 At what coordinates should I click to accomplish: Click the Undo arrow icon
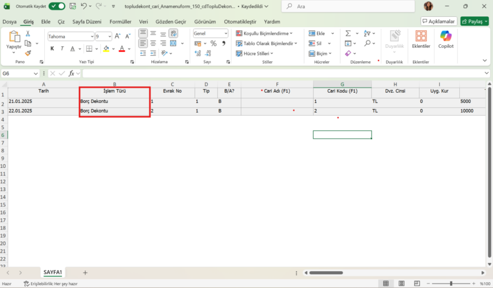[83, 6]
